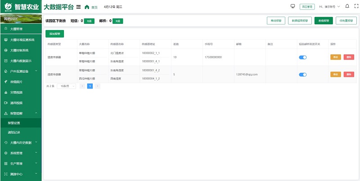Click the sidebar collapse hamburger icon
The height and width of the screenshot is (181, 360).
click(x=79, y=7)
